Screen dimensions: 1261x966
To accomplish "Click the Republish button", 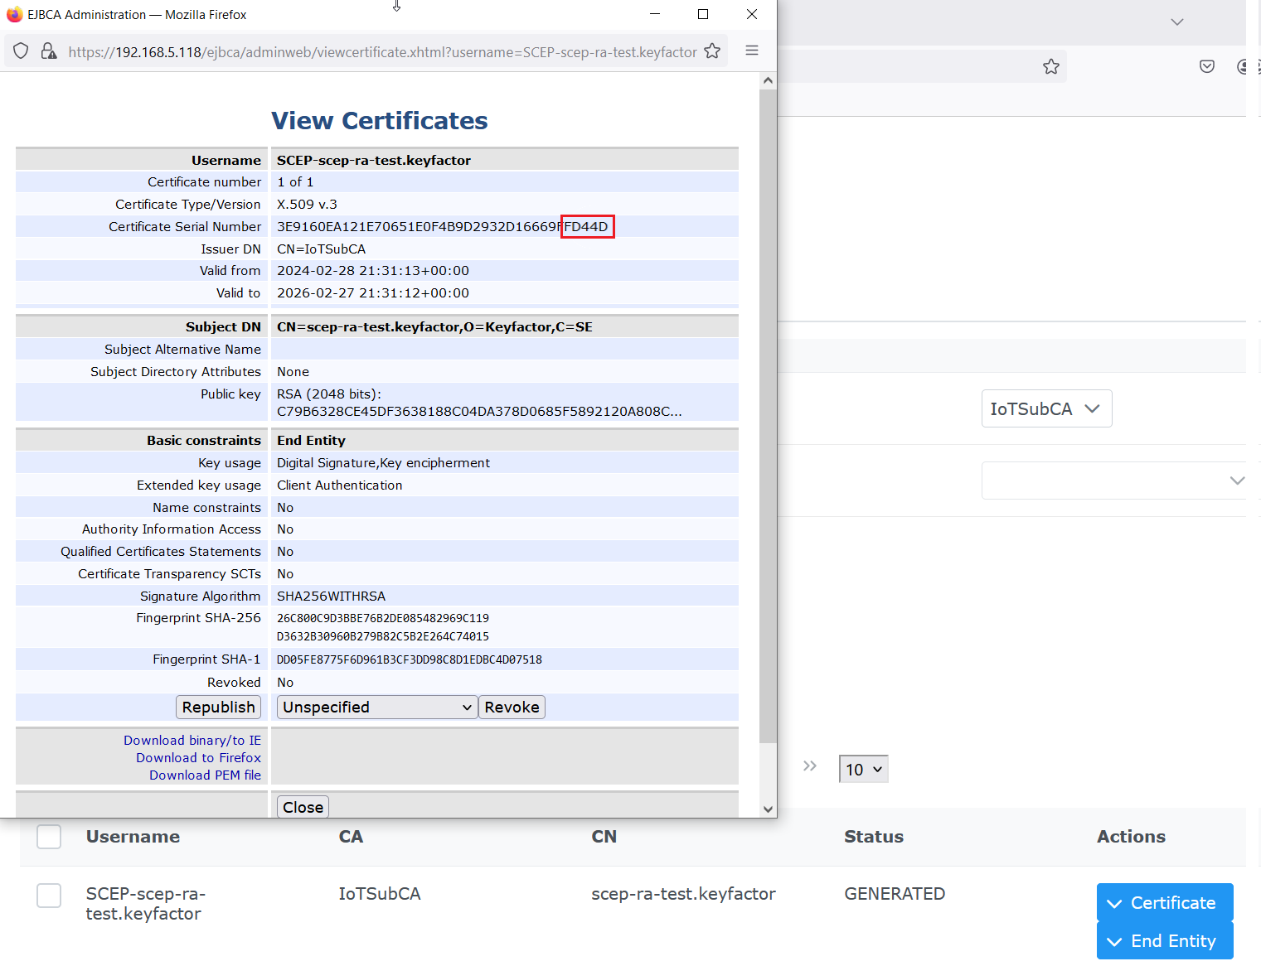I will tap(219, 708).
